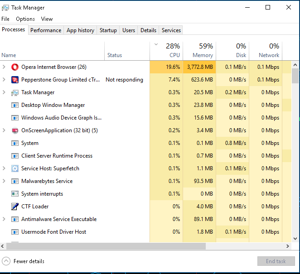Sort by the Name column header
This screenshot has width=300, height=274.
[52, 51]
